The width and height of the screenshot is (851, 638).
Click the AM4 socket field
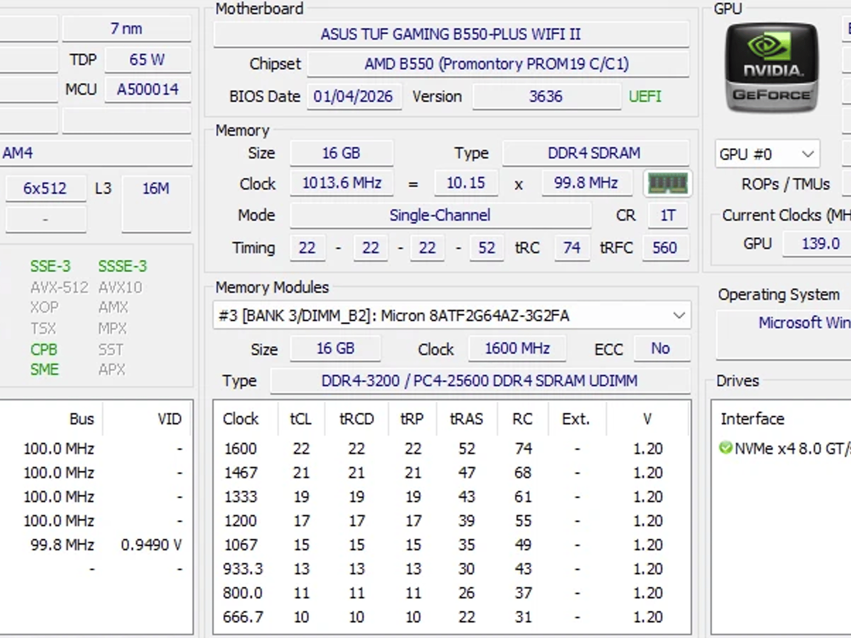pyautogui.click(x=96, y=153)
